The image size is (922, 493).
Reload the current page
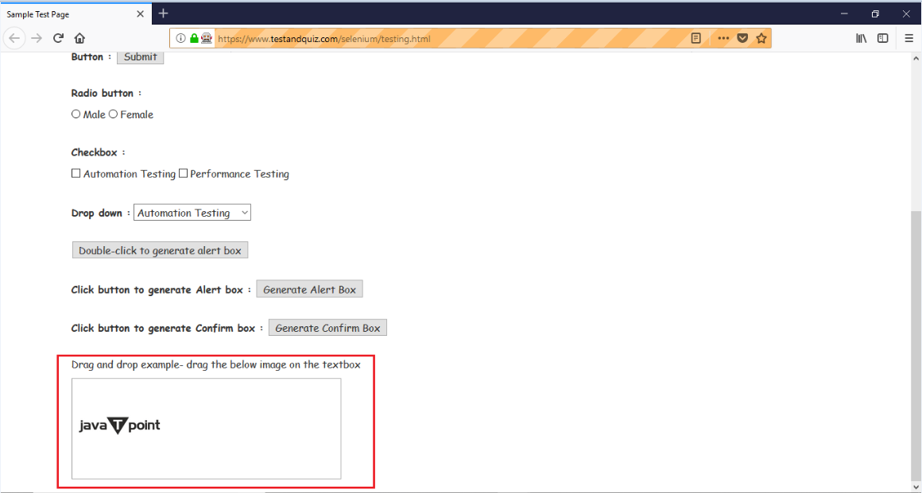(58, 37)
